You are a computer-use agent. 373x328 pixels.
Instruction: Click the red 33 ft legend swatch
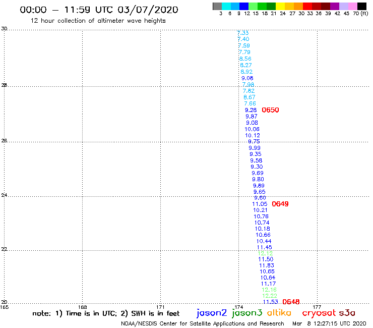(x=307, y=6)
